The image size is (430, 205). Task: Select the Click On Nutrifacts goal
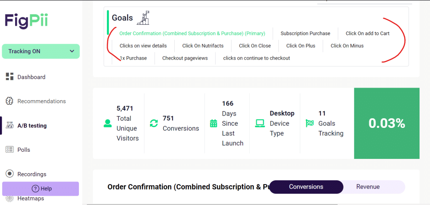[203, 46]
